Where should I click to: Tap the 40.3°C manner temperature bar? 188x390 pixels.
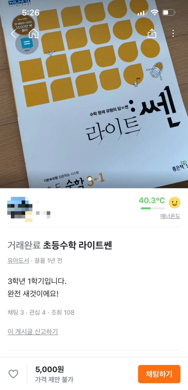153,208
